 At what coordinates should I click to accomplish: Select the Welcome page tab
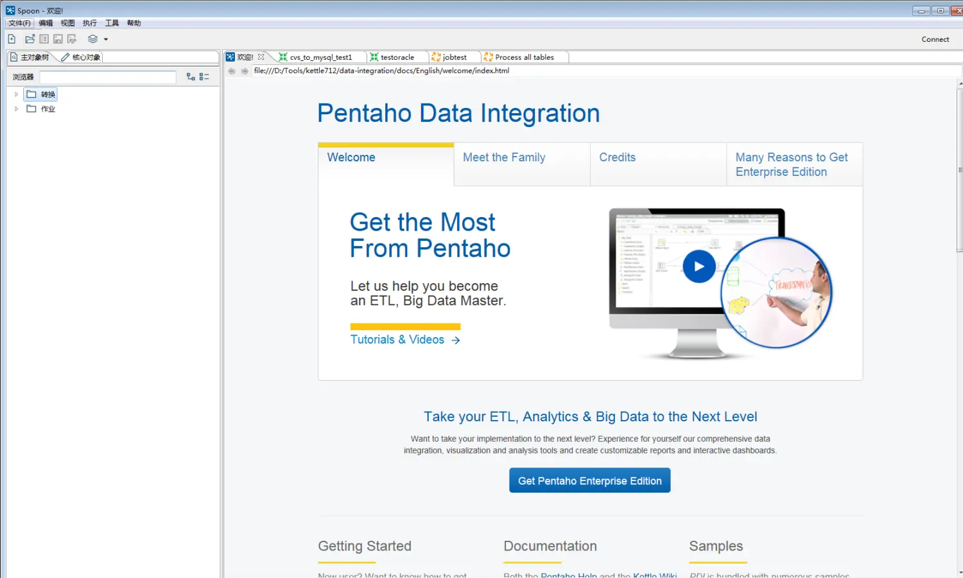coord(386,164)
